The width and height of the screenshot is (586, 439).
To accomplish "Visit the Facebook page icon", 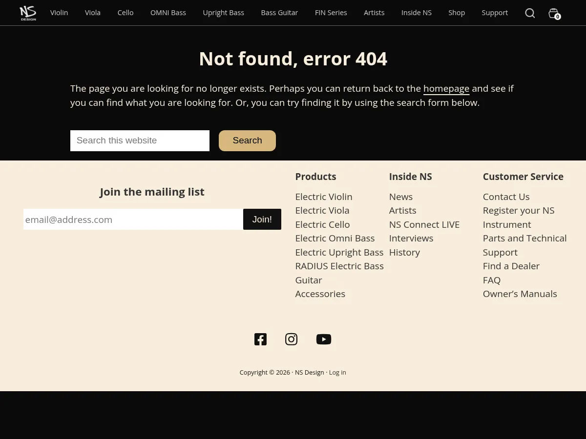I will click(260, 339).
